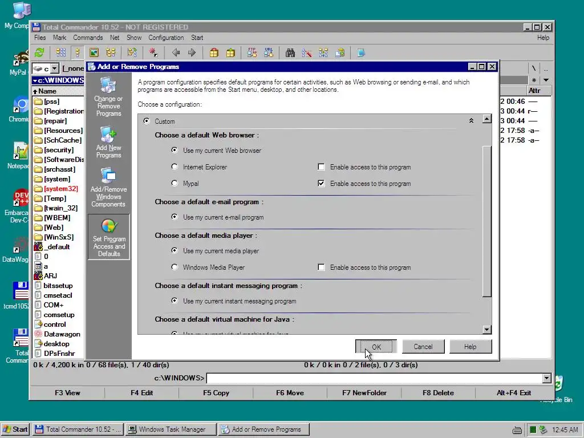Click the configuration list scrollbar thumb
584x438 pixels.
pos(487,222)
